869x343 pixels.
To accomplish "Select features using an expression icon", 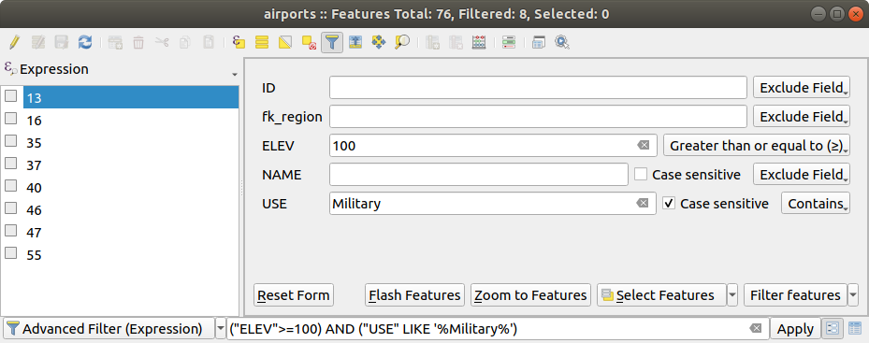I will [239, 42].
